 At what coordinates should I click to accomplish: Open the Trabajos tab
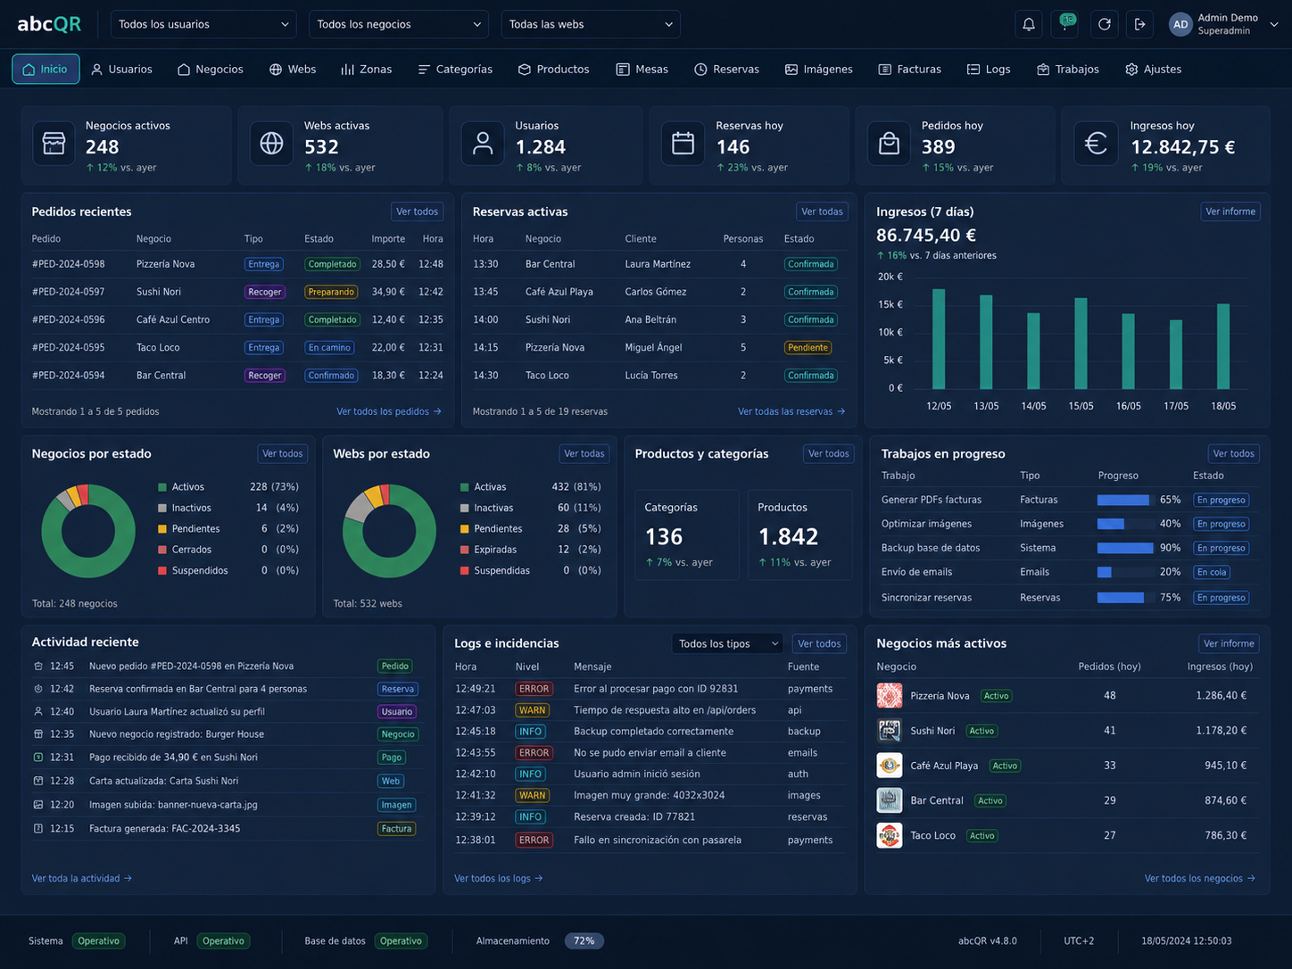[1067, 69]
